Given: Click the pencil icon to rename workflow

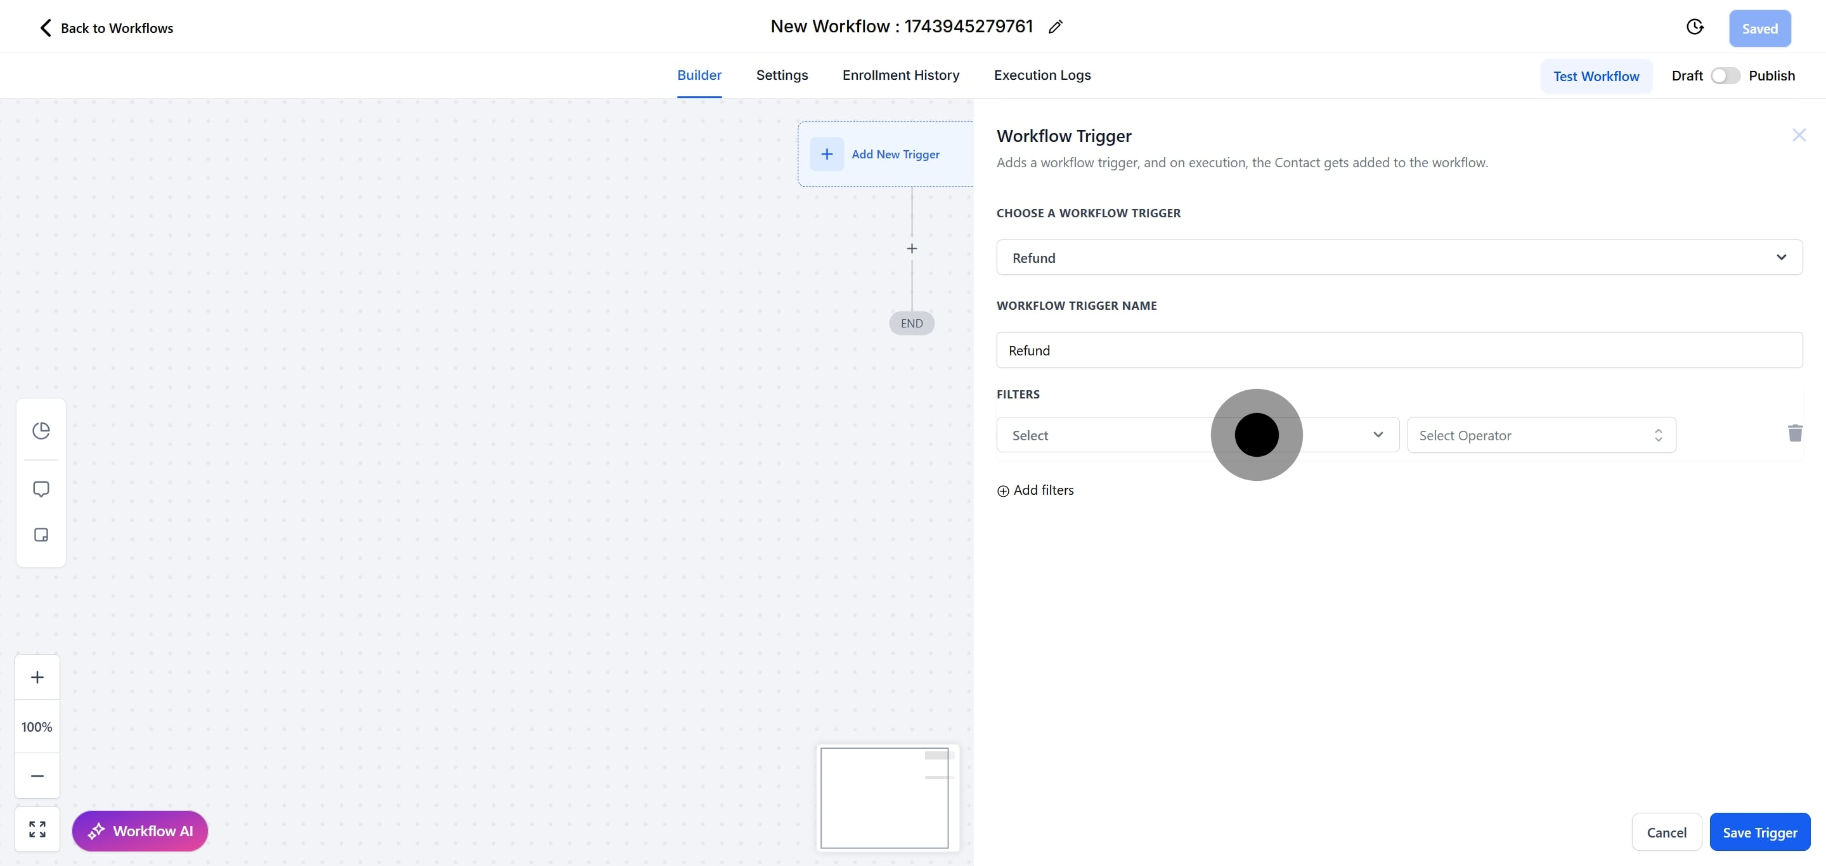Looking at the screenshot, I should 1055,27.
